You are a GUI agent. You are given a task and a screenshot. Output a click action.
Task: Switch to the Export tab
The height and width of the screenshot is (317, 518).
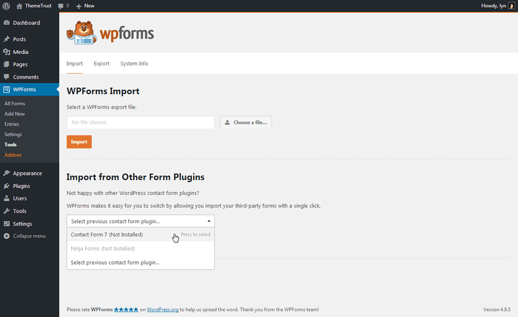pos(102,63)
